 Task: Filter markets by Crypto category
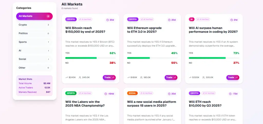pos(34,25)
